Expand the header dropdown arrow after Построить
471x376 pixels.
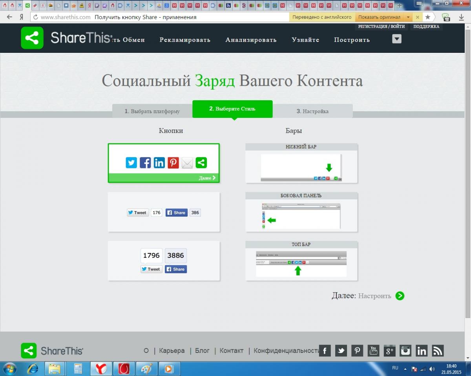[397, 39]
